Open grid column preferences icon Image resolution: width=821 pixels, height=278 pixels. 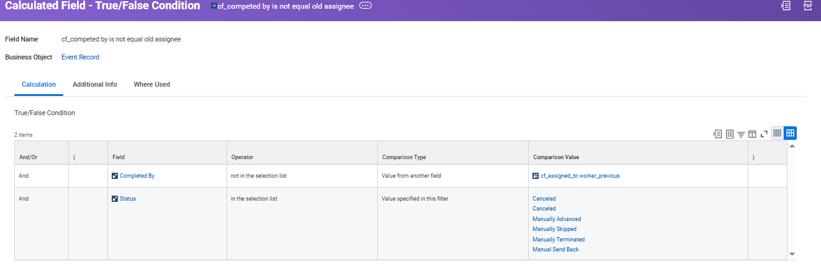pyautogui.click(x=752, y=134)
